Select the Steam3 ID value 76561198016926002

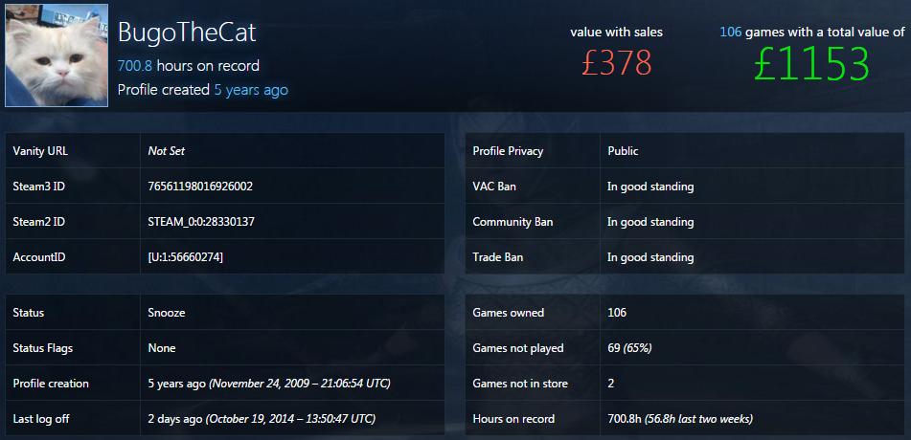click(x=200, y=187)
